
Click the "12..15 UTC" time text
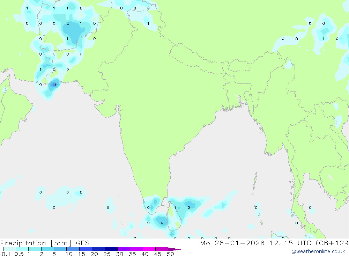290,243
